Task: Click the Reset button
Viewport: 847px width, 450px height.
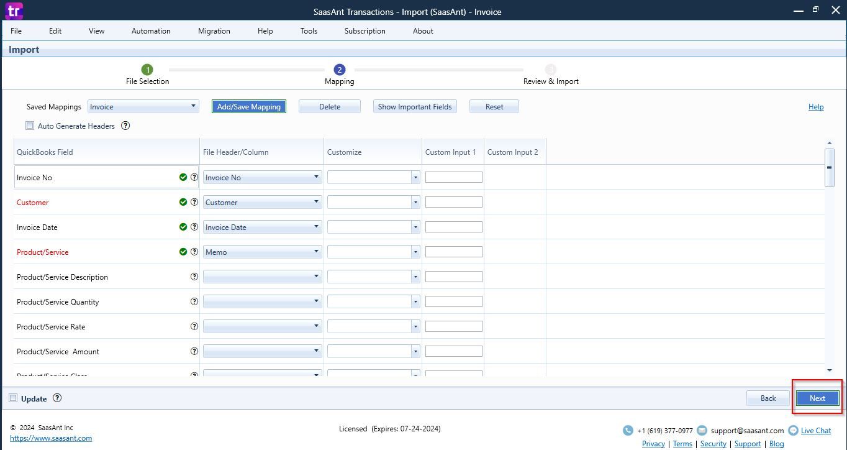Action: [494, 106]
